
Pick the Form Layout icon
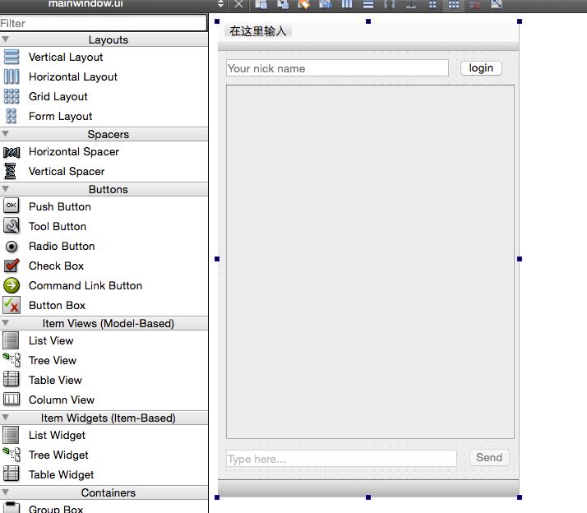point(12,116)
